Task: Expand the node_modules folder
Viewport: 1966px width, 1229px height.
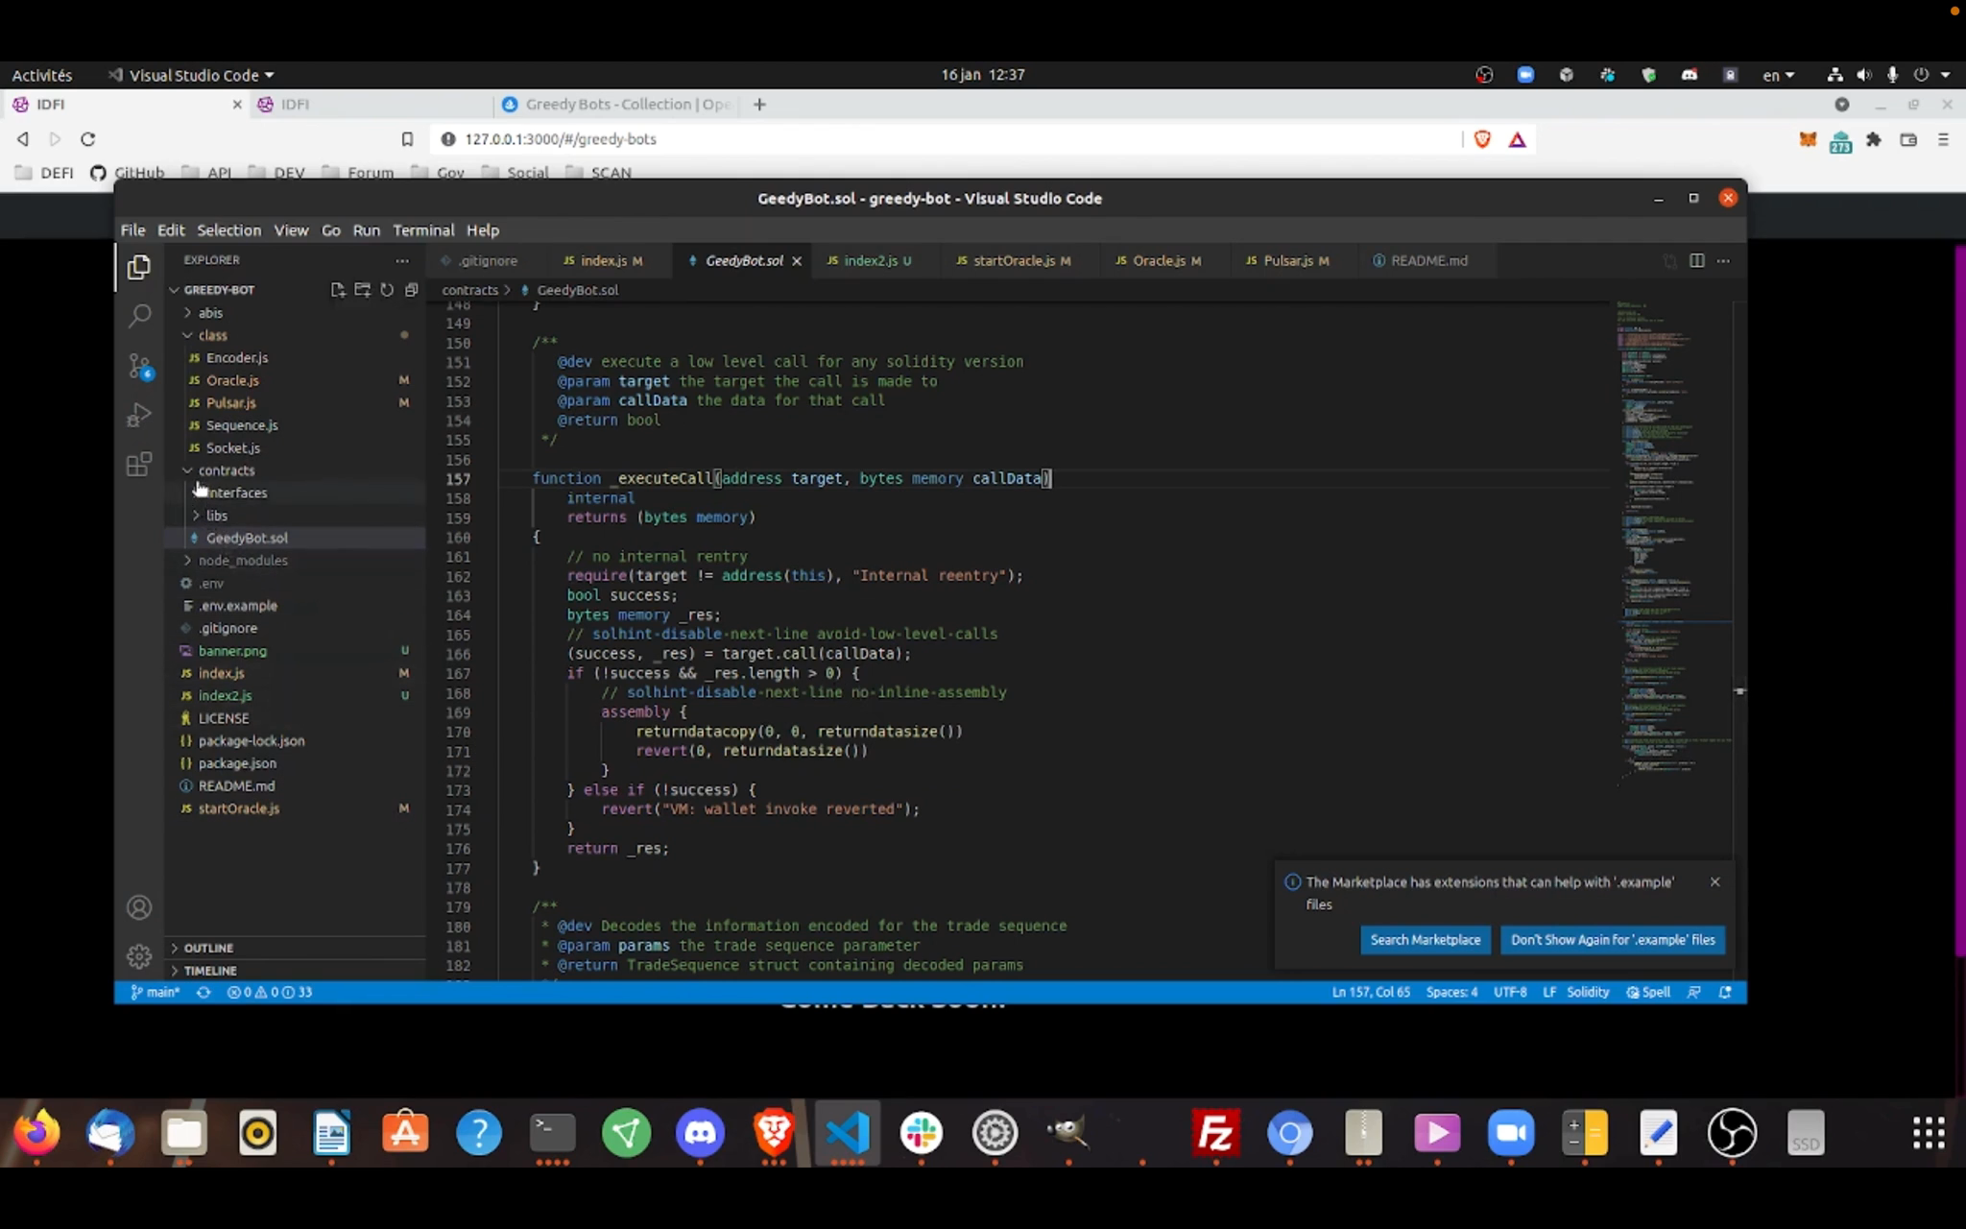Action: (x=242, y=561)
